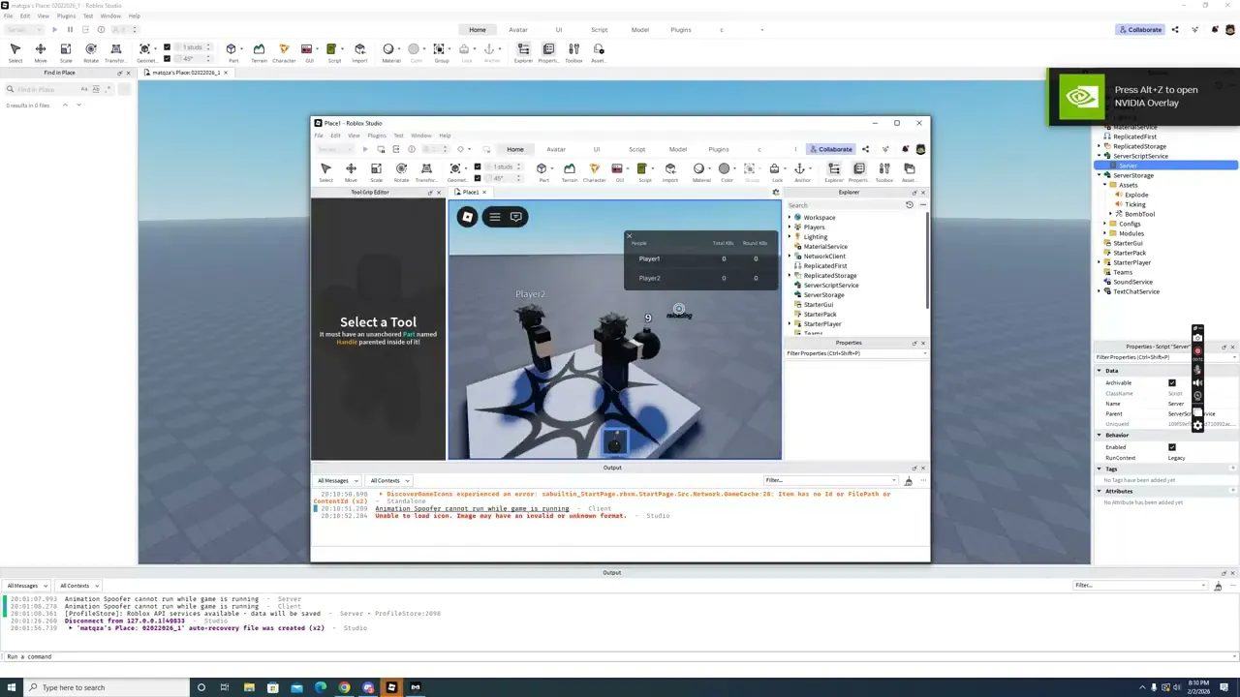Collapse the Data section in Properties
Image resolution: width=1240 pixels, height=697 pixels.
(1100, 371)
